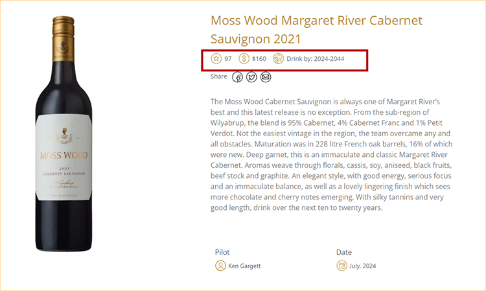Share the wine on Twitter
The width and height of the screenshot is (486, 291).
coord(251,77)
